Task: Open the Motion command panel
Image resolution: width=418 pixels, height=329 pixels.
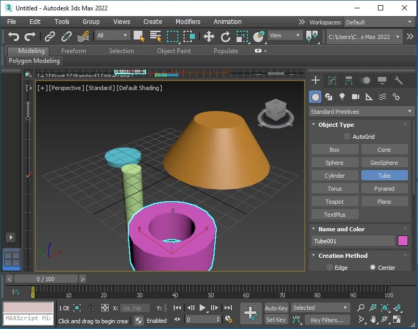Action: [x=365, y=80]
